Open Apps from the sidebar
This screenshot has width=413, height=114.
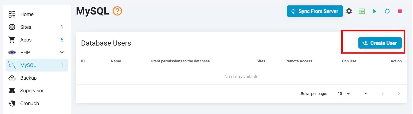point(26,40)
